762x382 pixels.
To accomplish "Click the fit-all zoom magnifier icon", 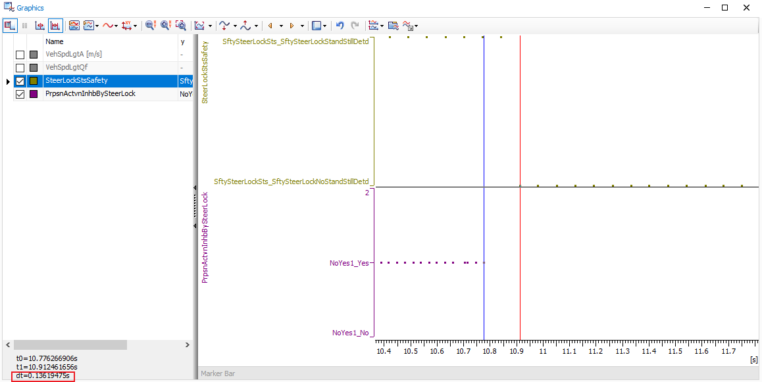I will 180,26.
